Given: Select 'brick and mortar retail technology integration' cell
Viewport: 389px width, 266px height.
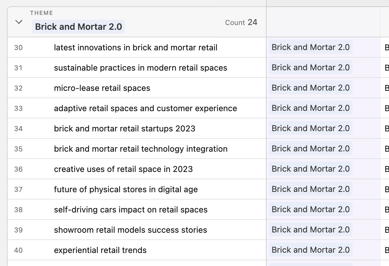Looking at the screenshot, I should [x=141, y=149].
